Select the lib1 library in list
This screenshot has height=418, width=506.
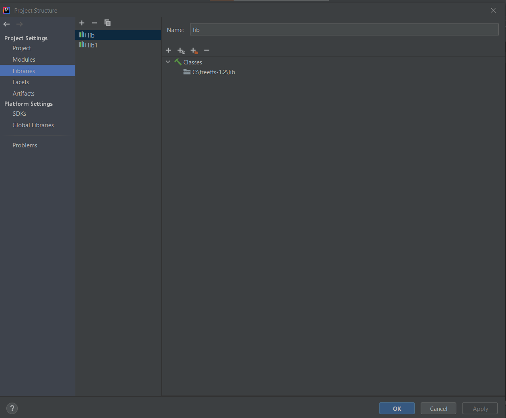tap(118, 45)
